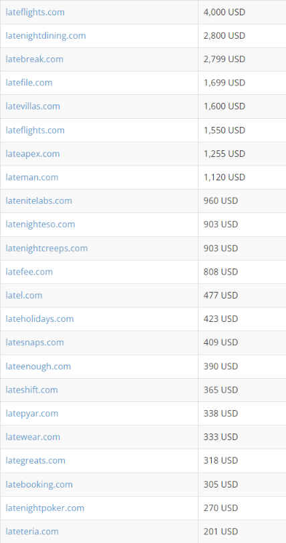Visit the latewear.com link

[x=33, y=437]
